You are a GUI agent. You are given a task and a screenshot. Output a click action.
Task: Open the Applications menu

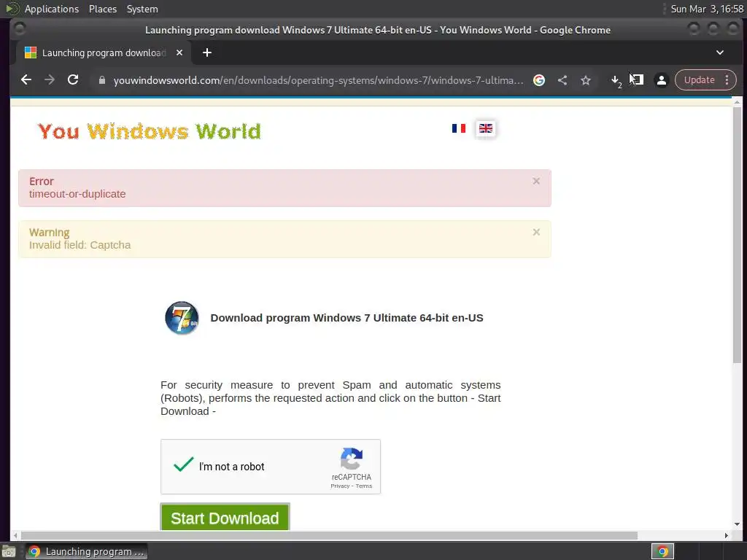[x=52, y=9]
